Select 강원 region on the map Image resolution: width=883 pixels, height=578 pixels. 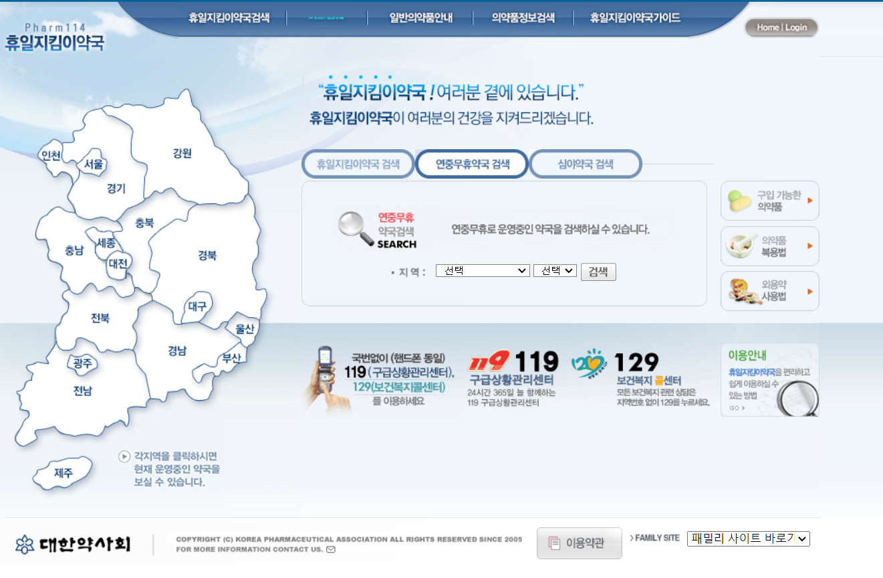tap(182, 153)
